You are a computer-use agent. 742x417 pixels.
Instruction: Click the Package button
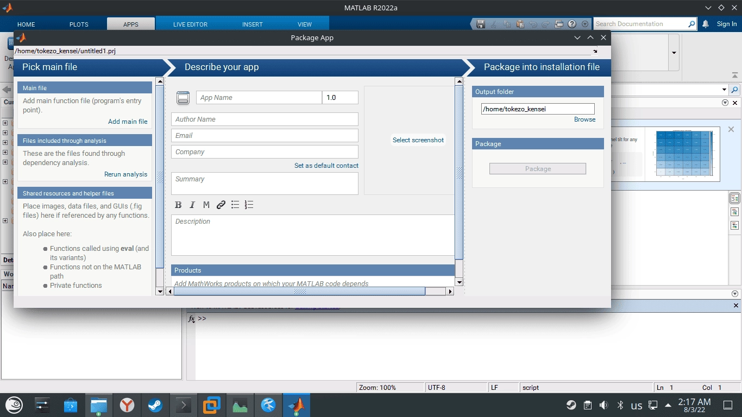538,169
